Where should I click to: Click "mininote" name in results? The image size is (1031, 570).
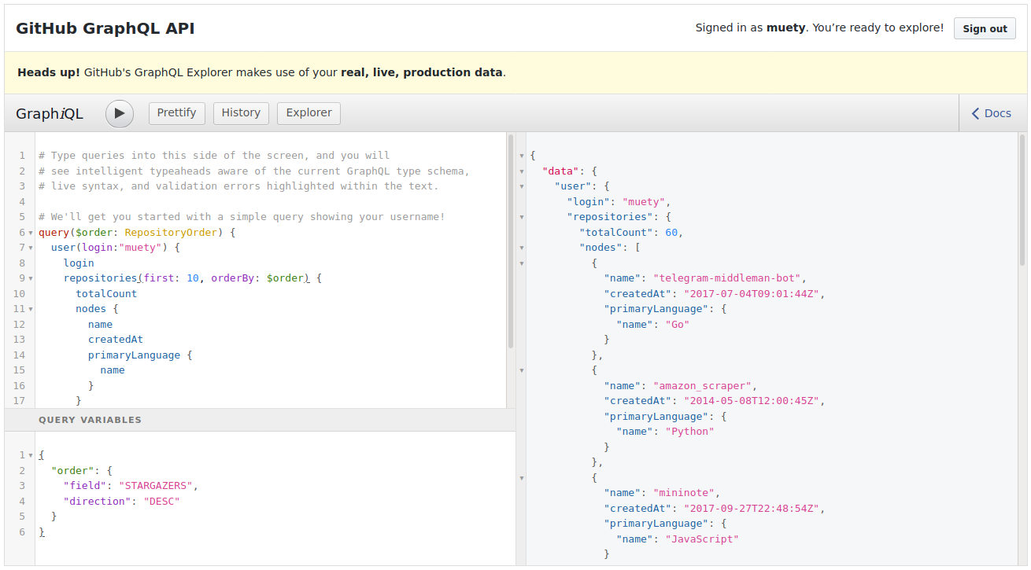pyautogui.click(x=684, y=493)
